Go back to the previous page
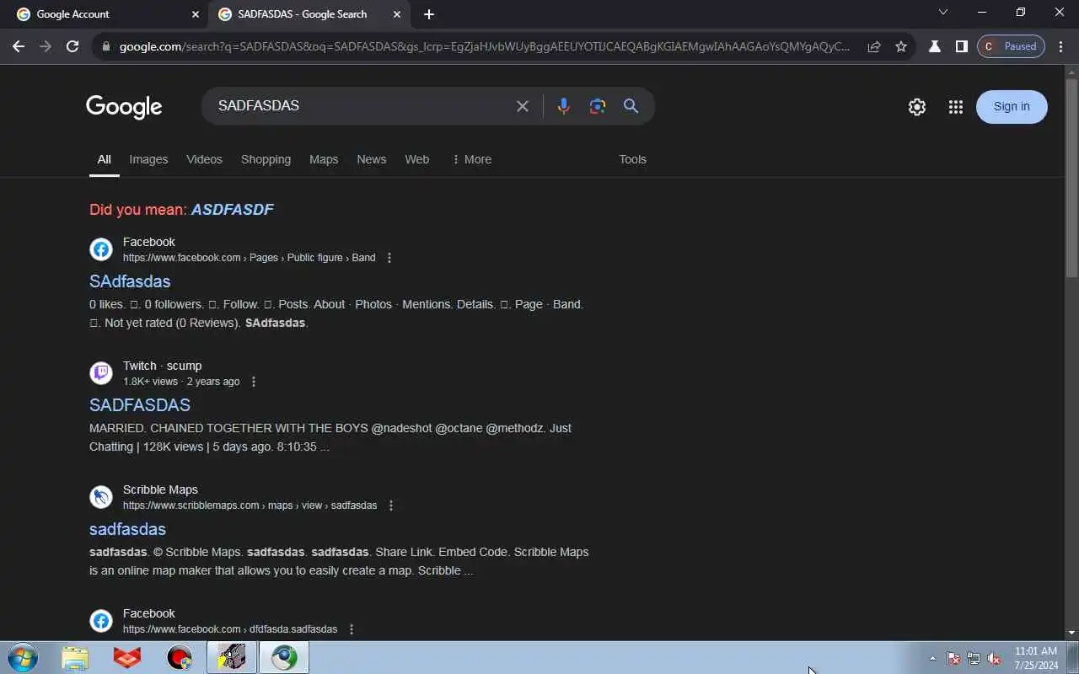Screen dimensions: 1079x674 [x=19, y=47]
